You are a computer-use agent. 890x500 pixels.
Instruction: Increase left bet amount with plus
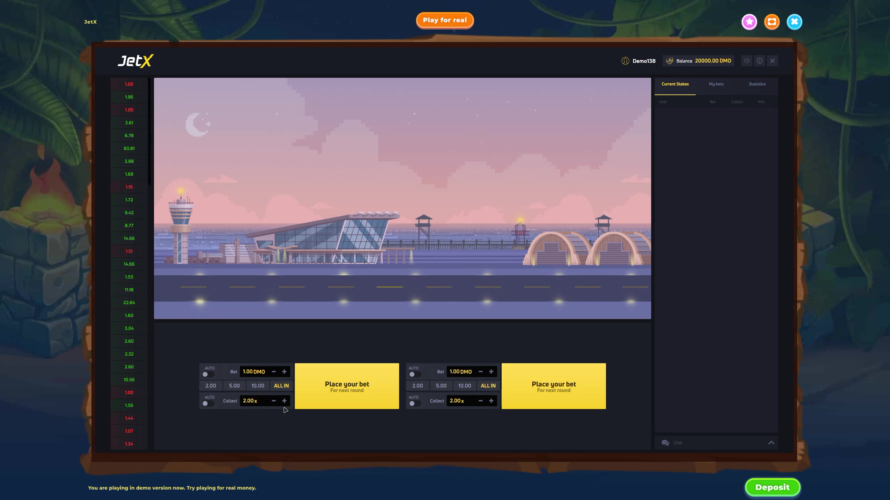pyautogui.click(x=284, y=372)
